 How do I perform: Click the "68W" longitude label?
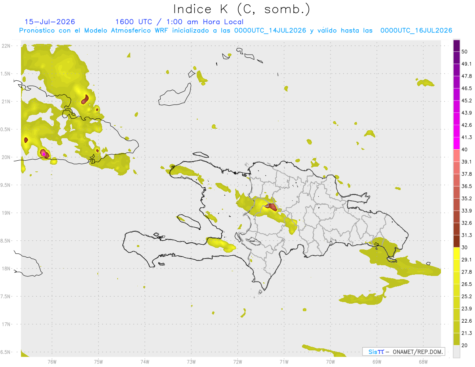tap(423, 361)
